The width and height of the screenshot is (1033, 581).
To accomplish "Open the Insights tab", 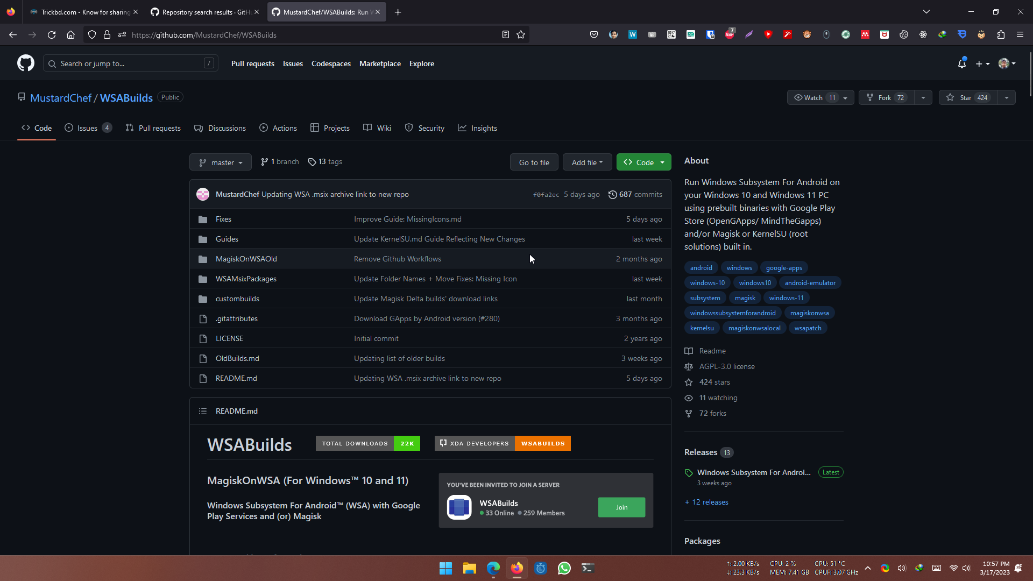I will (477, 128).
